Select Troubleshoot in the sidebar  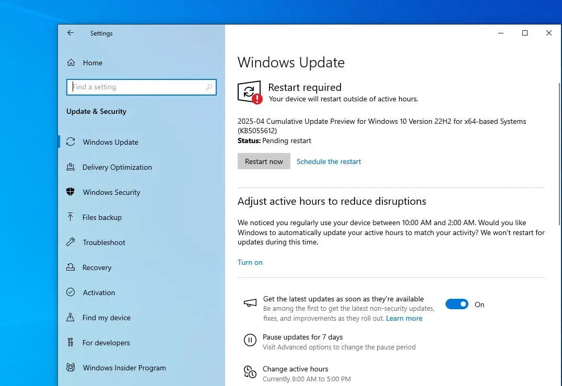click(142, 242)
